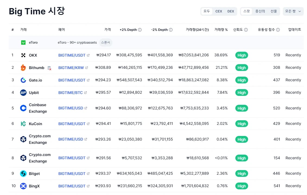Click the Gate.io exchange name
This screenshot has width=307, height=195.
tap(36, 80)
